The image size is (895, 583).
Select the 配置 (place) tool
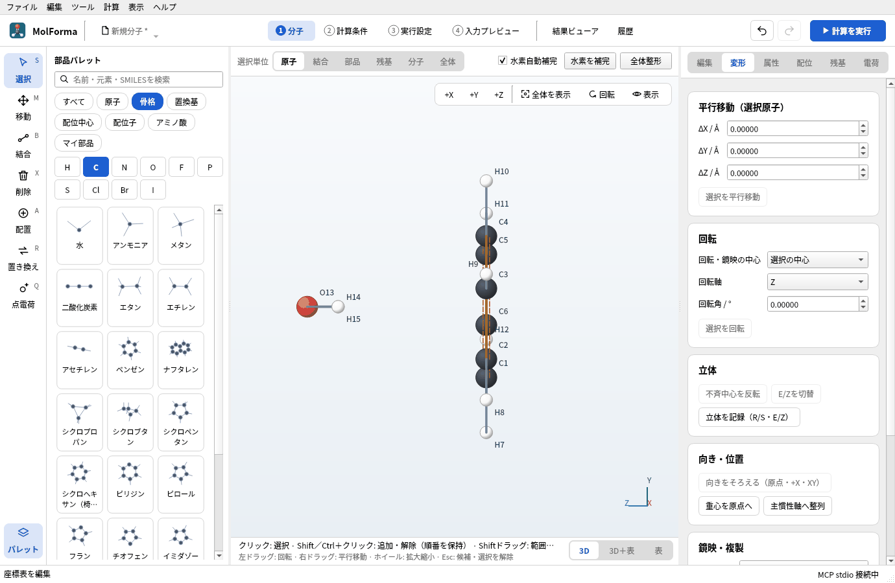[x=23, y=220]
